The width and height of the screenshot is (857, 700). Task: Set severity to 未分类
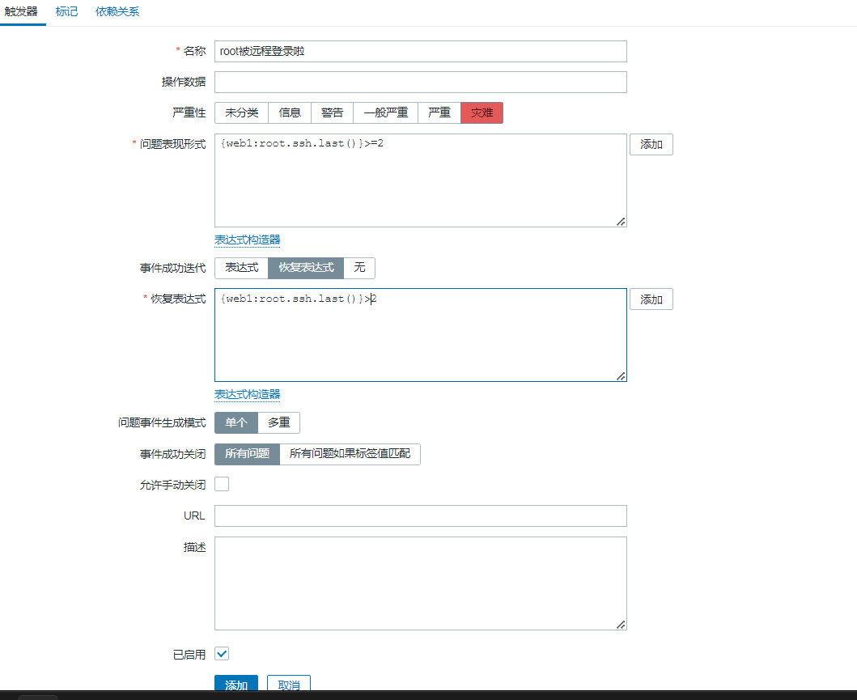coord(241,112)
